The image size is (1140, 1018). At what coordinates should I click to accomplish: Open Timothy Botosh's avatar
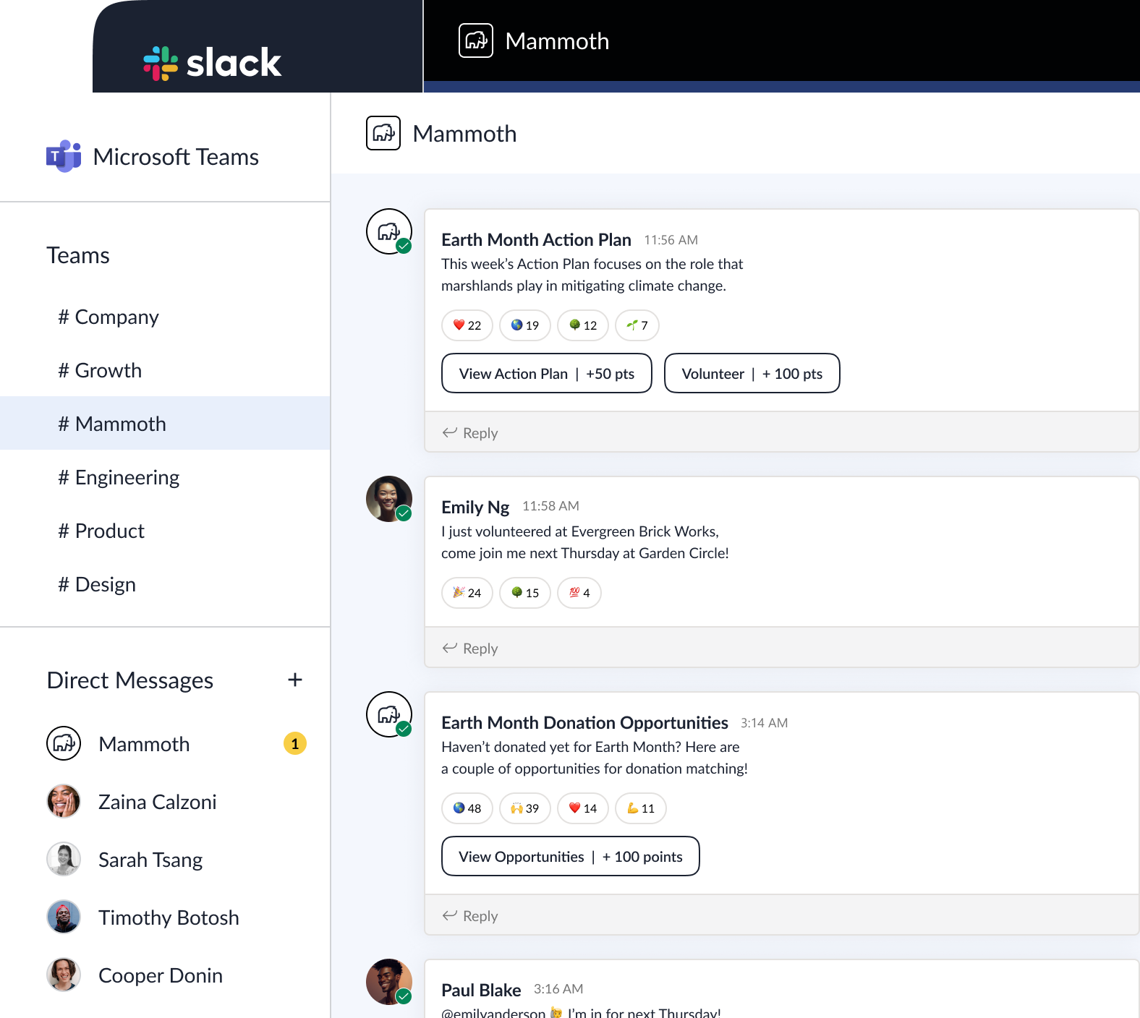[64, 917]
